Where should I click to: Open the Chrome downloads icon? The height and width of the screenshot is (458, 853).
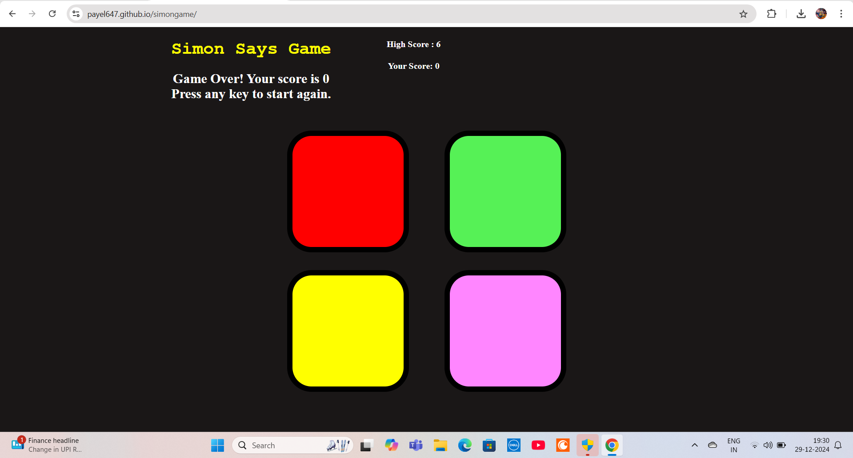801,14
